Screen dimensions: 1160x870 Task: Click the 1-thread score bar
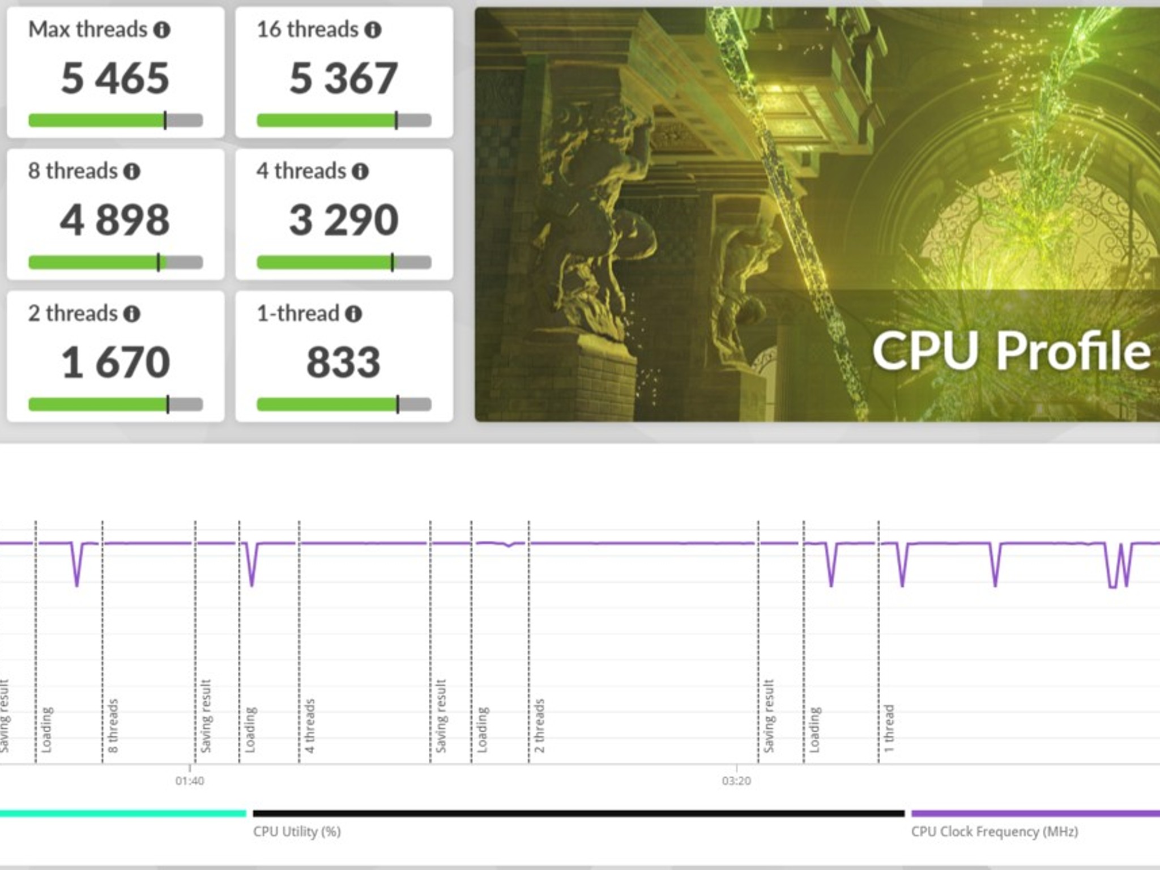[x=344, y=404]
